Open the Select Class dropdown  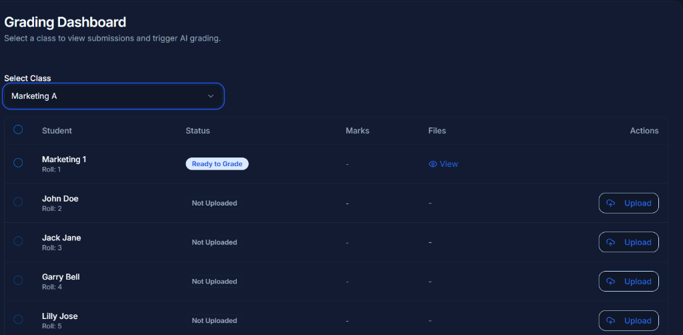(x=113, y=96)
